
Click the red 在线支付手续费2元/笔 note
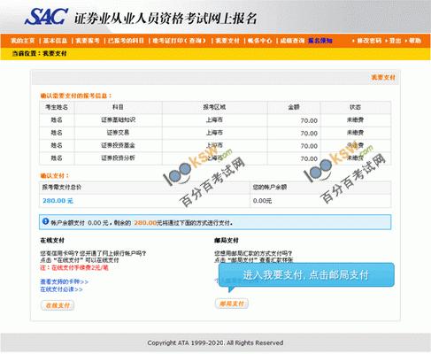74,267
